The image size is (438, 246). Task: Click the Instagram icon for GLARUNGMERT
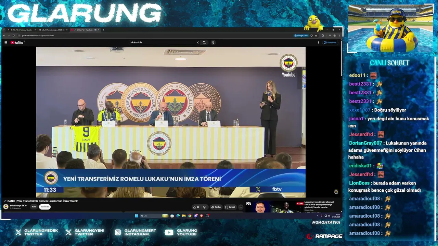[x=118, y=232]
